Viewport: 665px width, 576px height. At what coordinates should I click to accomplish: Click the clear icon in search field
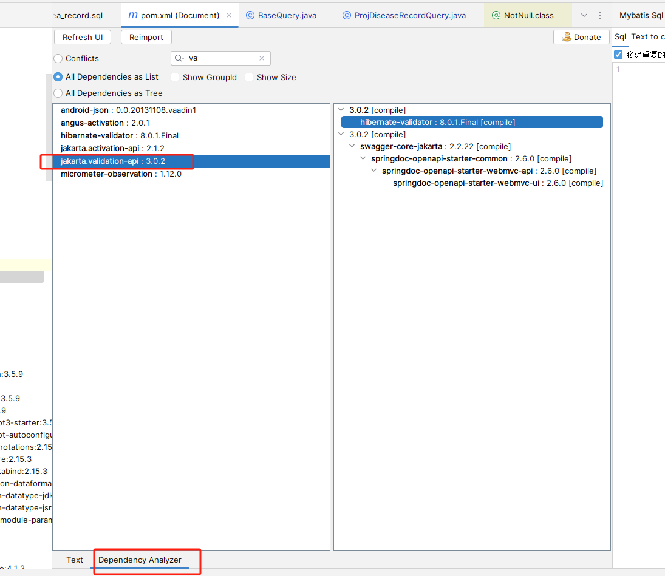click(x=262, y=58)
